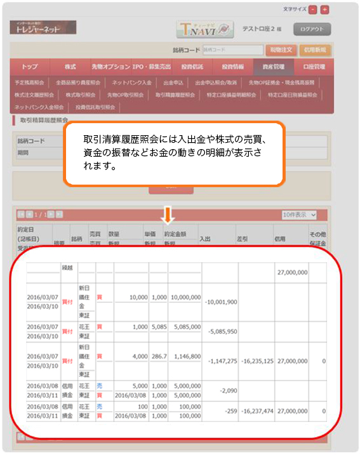Click the トレジャーネット logo
360x455 pixels.
43,27
